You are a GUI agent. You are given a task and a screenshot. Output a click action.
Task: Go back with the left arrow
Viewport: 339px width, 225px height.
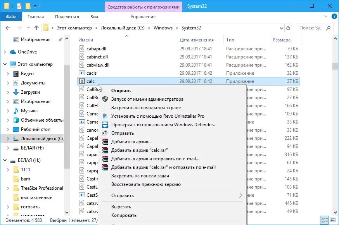(8, 28)
